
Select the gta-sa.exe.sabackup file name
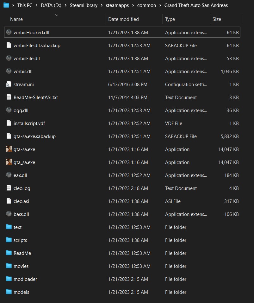click(x=34, y=136)
